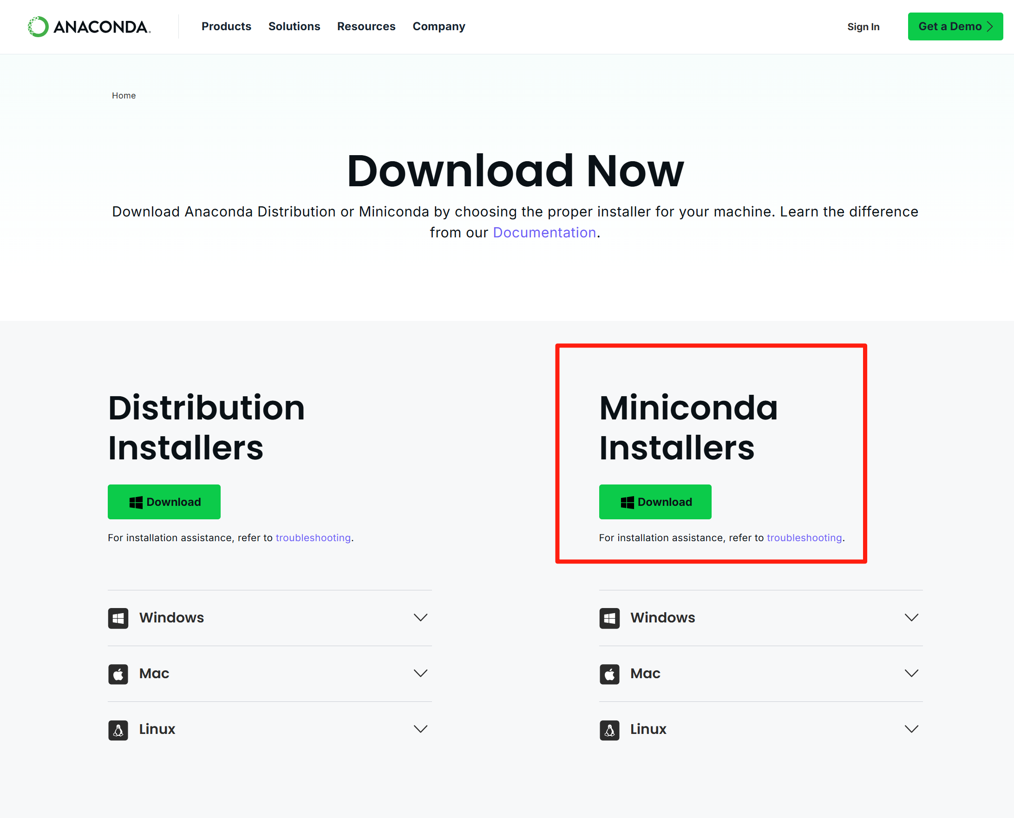The width and height of the screenshot is (1014, 818).
Task: Open the Resources menu
Action: tap(366, 26)
